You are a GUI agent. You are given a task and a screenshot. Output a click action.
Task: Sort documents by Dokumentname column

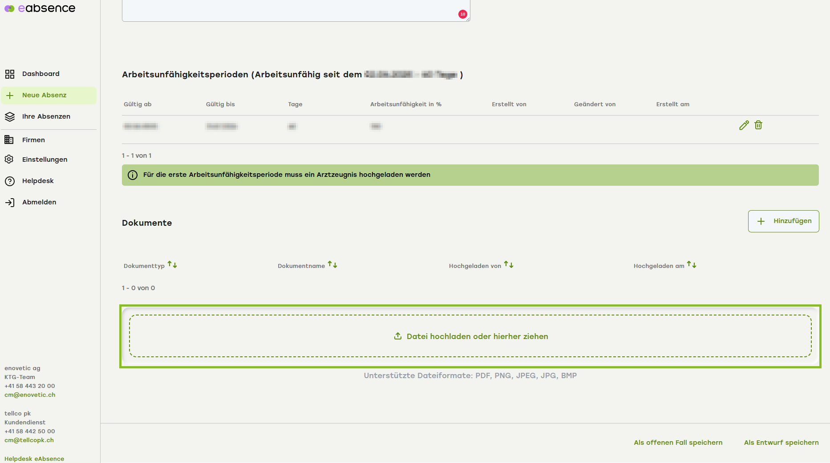pyautogui.click(x=332, y=265)
